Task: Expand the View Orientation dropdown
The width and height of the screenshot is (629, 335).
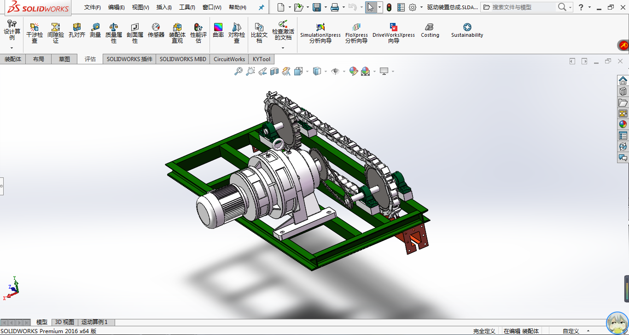Action: click(307, 71)
